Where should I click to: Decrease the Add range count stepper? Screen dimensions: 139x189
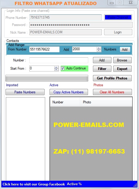(x=99, y=50)
